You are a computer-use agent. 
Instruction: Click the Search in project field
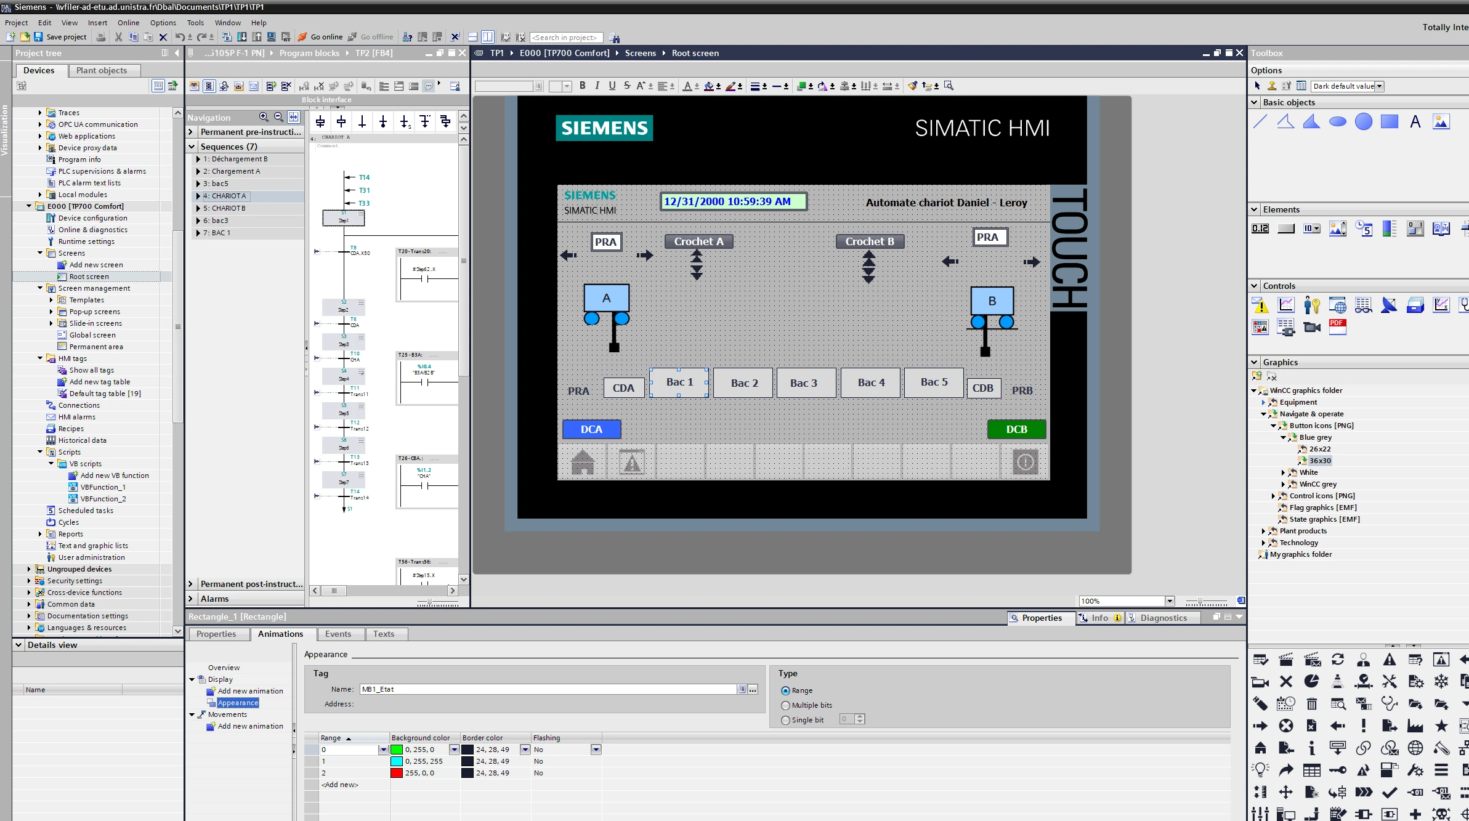(x=566, y=38)
